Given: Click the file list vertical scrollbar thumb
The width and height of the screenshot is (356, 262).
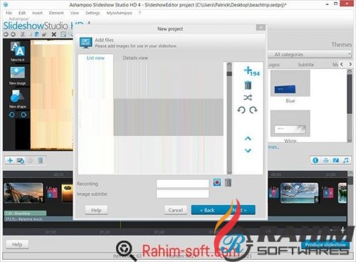Looking at the screenshot, I should coord(229,74).
